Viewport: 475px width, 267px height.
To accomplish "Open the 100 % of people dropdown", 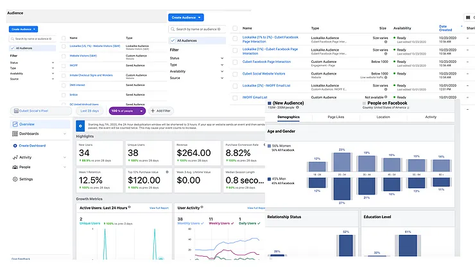I will pos(127,111).
